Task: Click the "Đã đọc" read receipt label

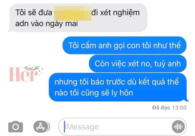Action: pyautogui.click(x=161, y=107)
